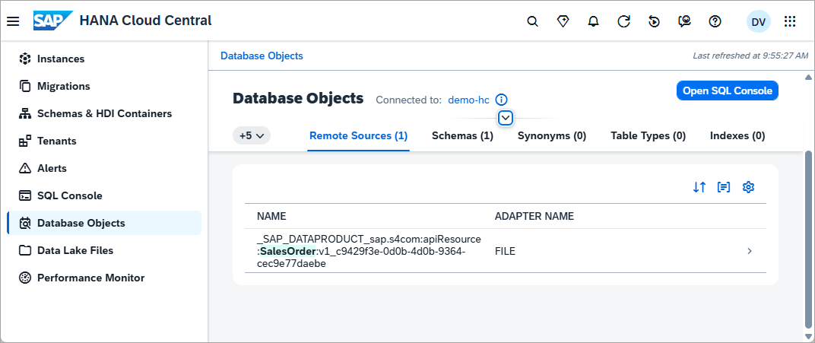Click Open SQL Console button

(x=727, y=91)
